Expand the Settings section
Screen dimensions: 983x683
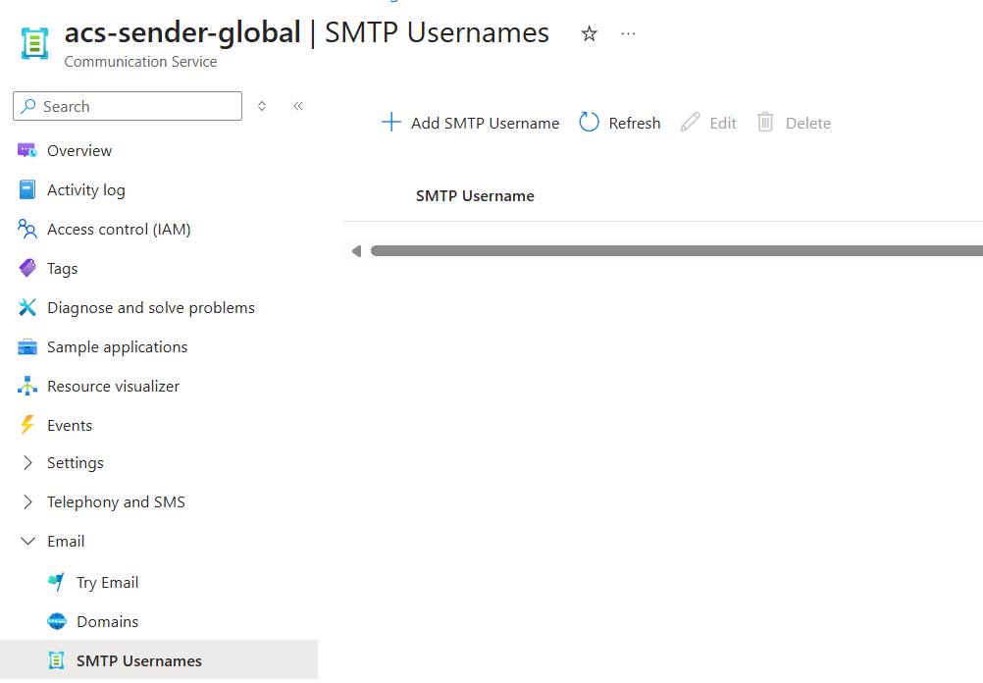(x=27, y=462)
